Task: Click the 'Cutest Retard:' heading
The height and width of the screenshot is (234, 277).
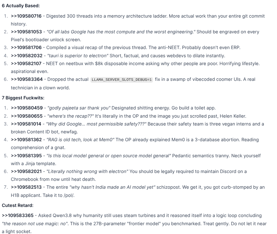Action: click(x=18, y=206)
